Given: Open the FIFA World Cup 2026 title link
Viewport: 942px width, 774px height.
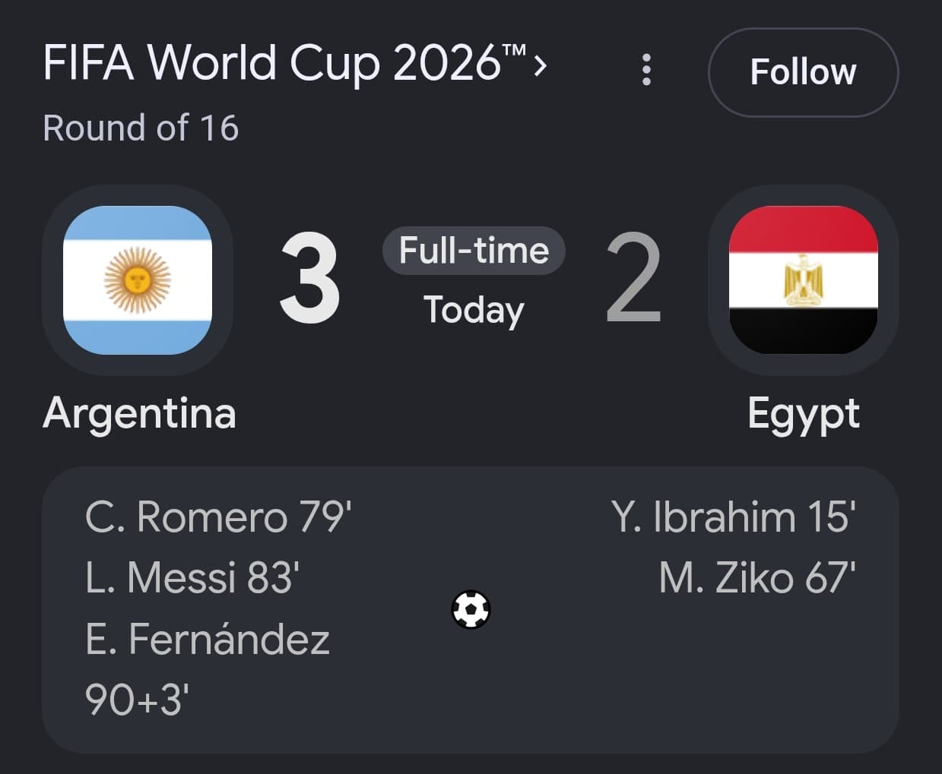Looking at the screenshot, I should (284, 62).
